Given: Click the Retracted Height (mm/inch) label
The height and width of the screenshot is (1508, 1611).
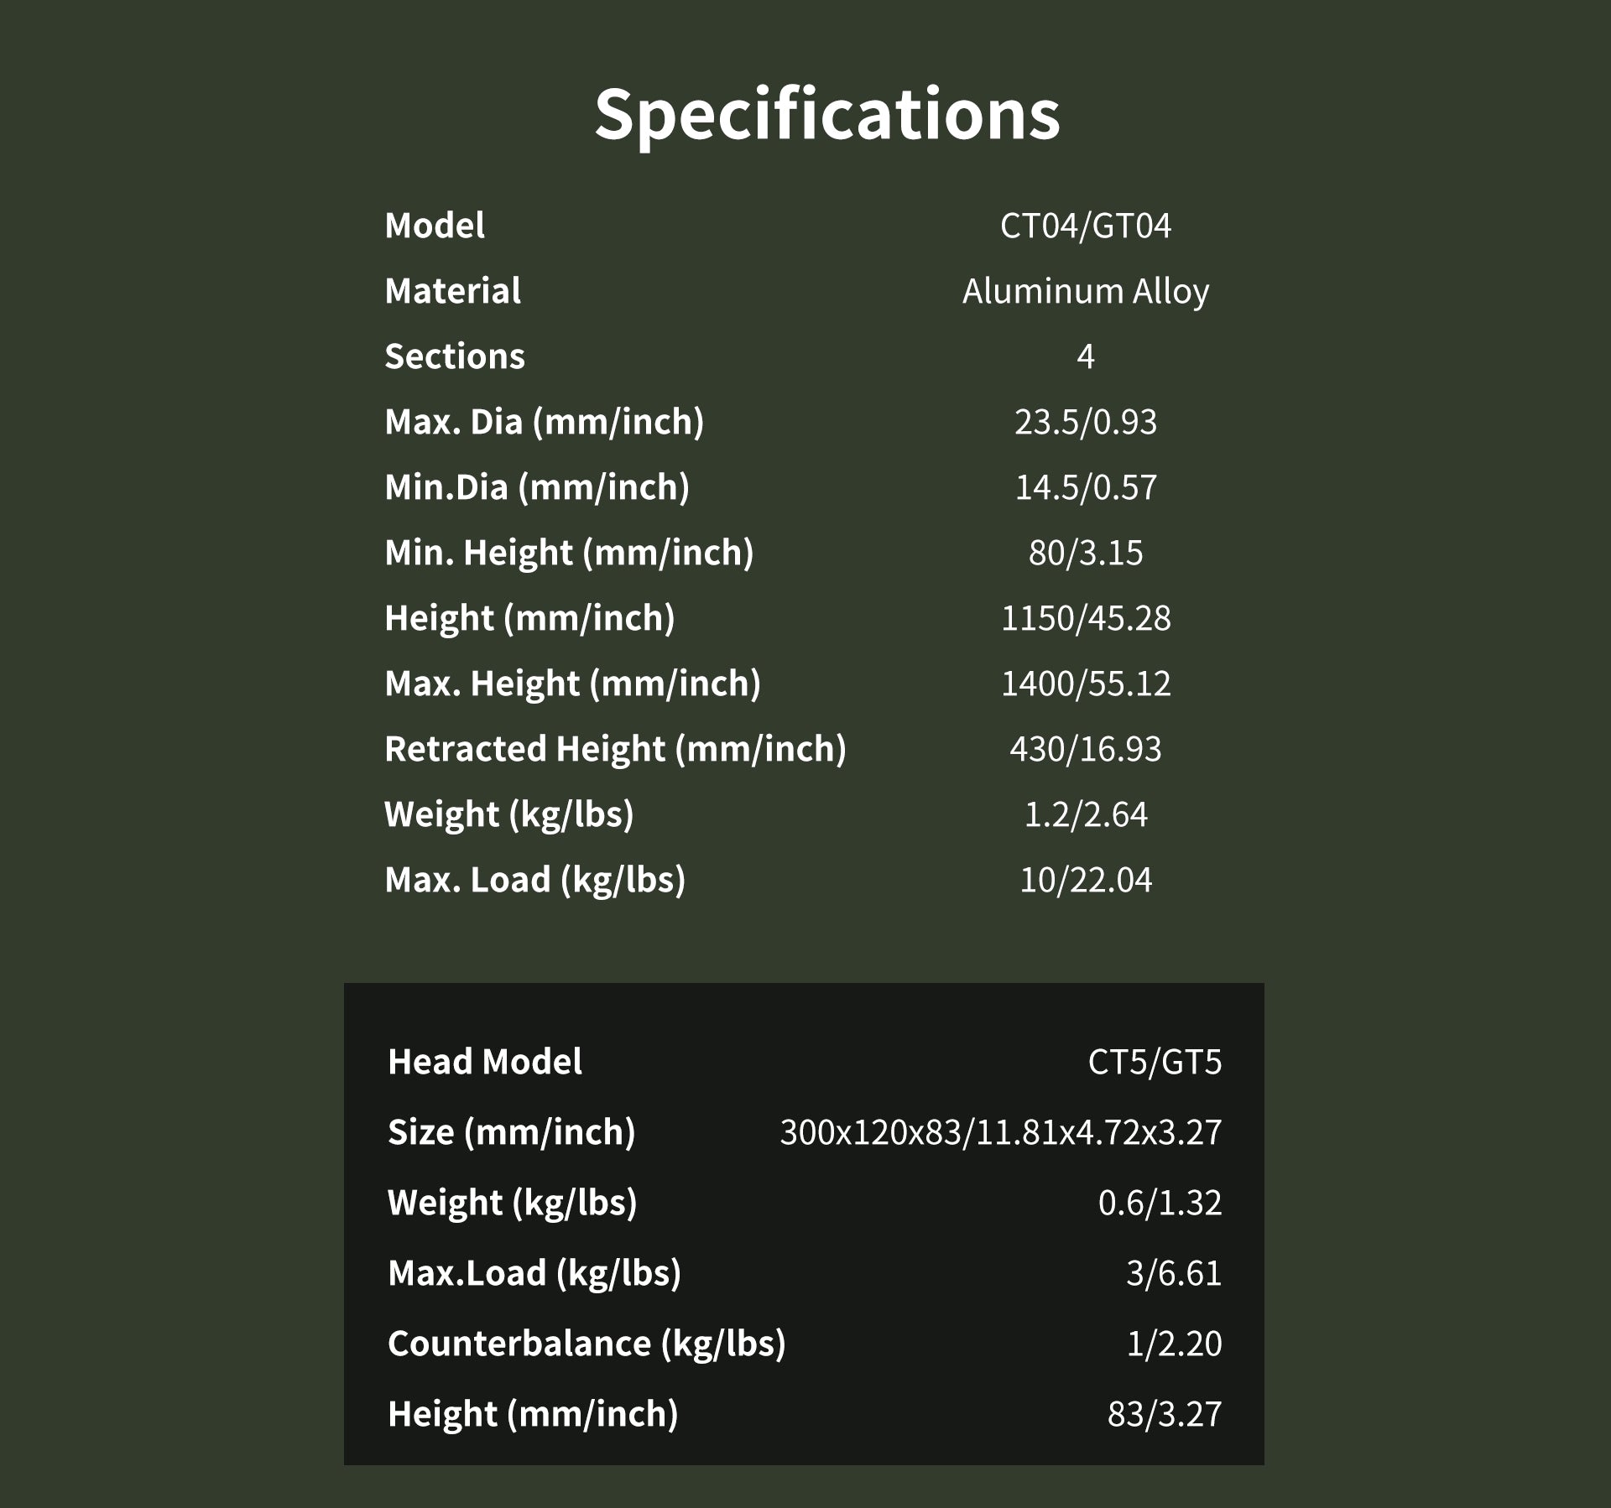Looking at the screenshot, I should tap(615, 749).
